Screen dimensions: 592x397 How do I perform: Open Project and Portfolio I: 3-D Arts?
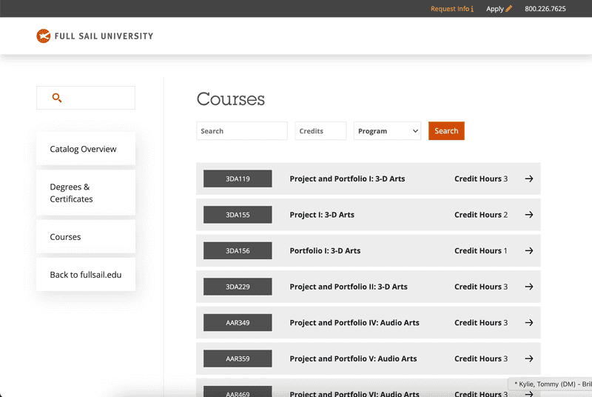[347, 179]
